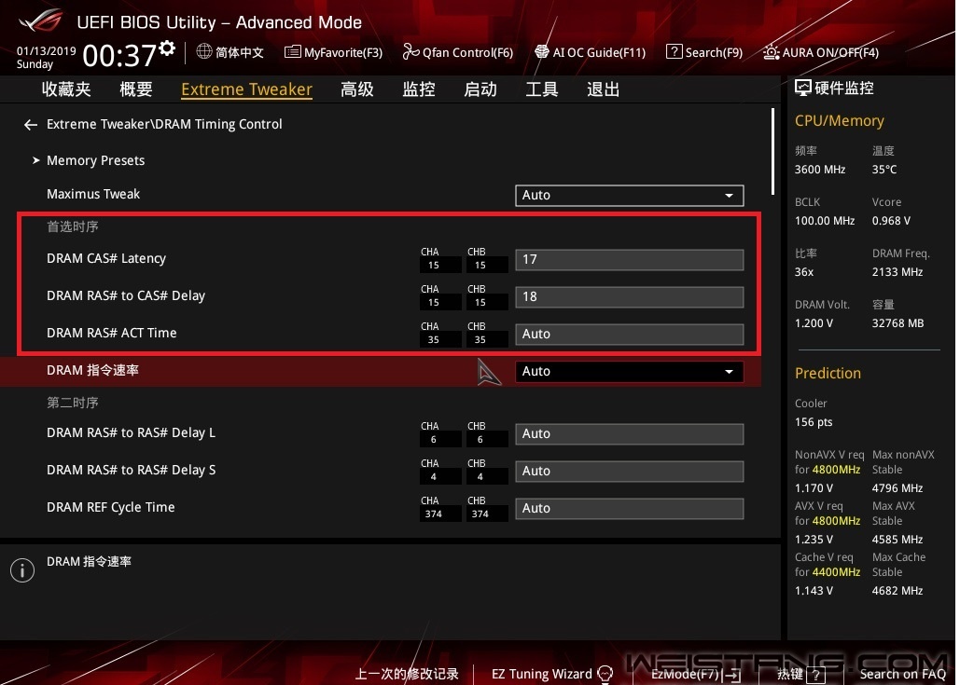Click the 4796 MHz Max nonAVX value

click(897, 488)
